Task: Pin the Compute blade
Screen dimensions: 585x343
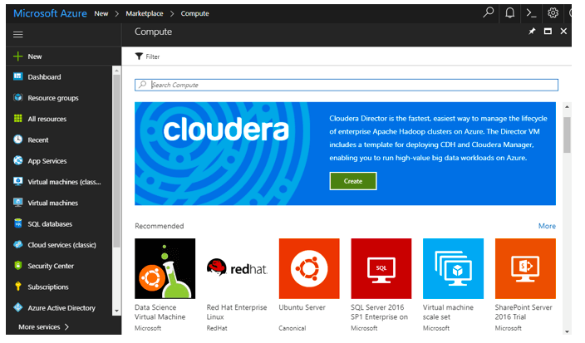Action: click(x=532, y=32)
